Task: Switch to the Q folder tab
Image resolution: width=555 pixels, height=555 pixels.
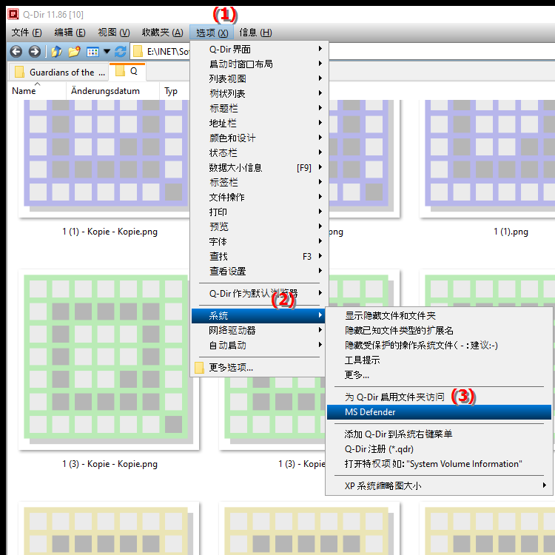Action: pos(127,72)
